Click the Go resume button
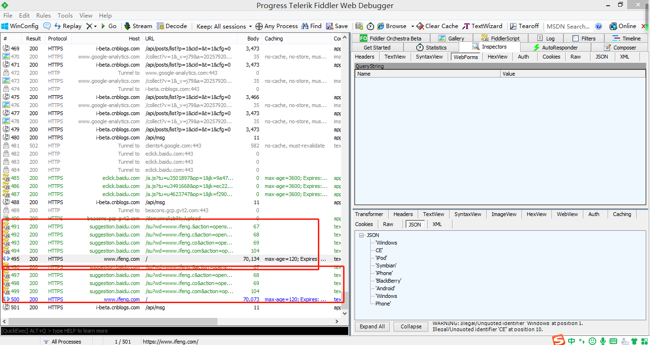The height and width of the screenshot is (345, 650). (108, 26)
